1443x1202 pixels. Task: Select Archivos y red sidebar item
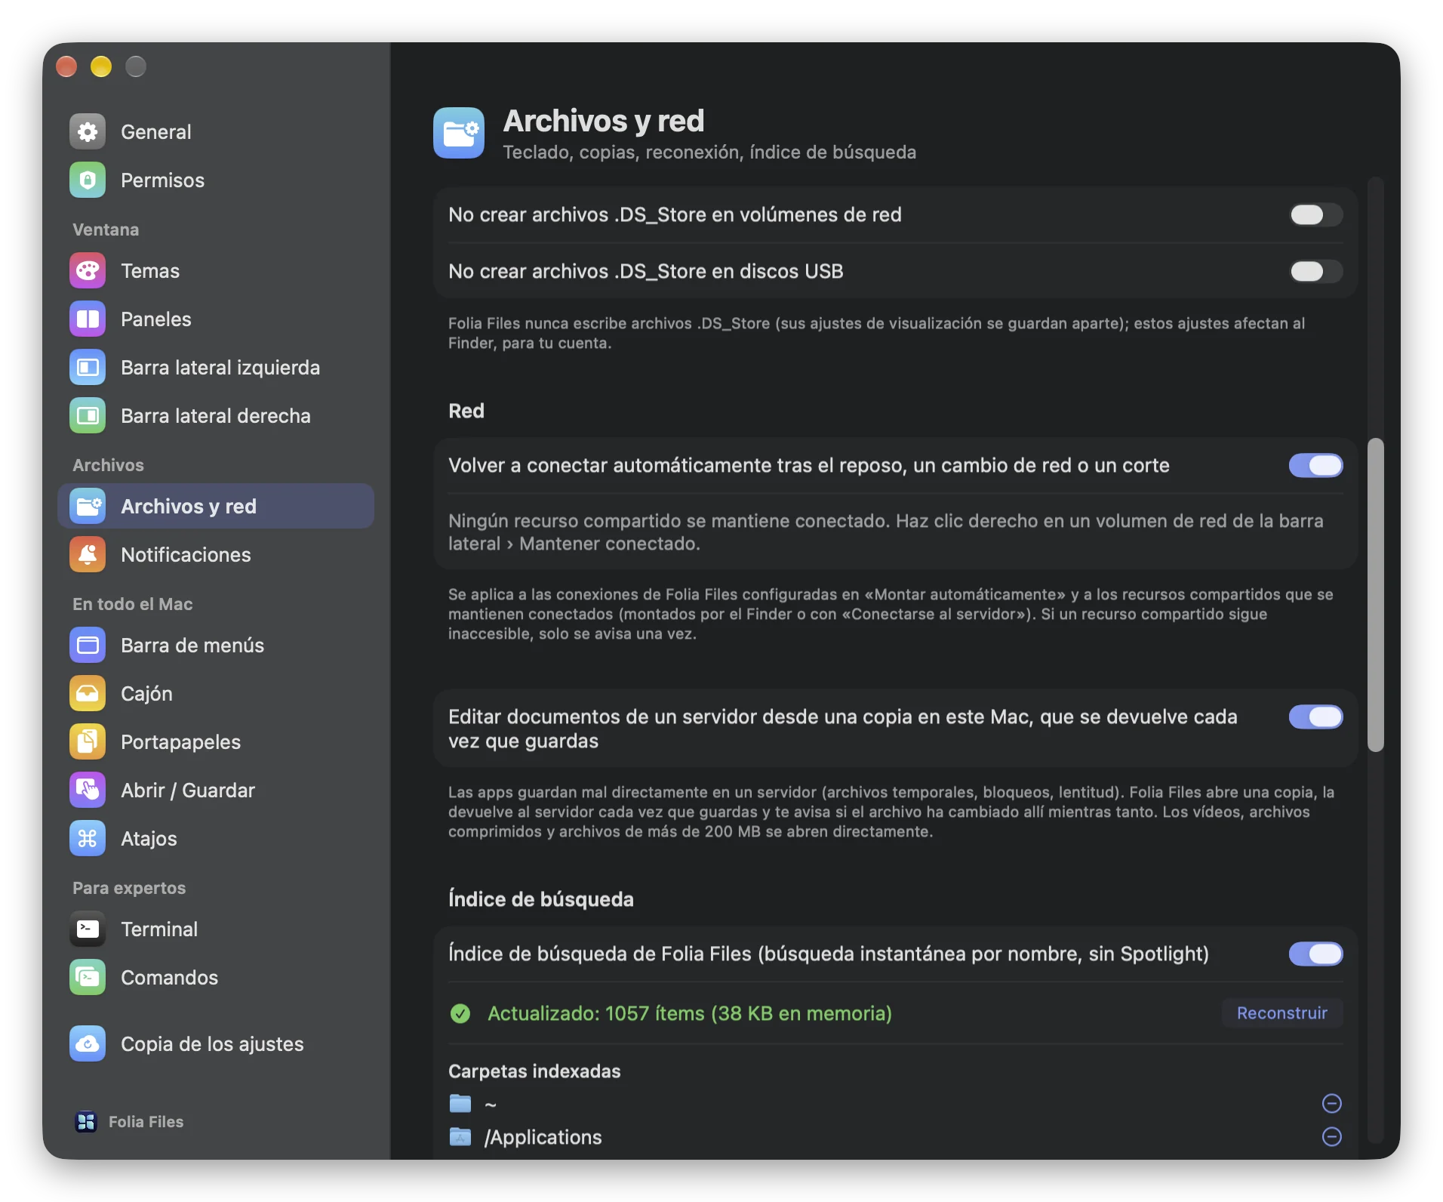click(x=216, y=507)
